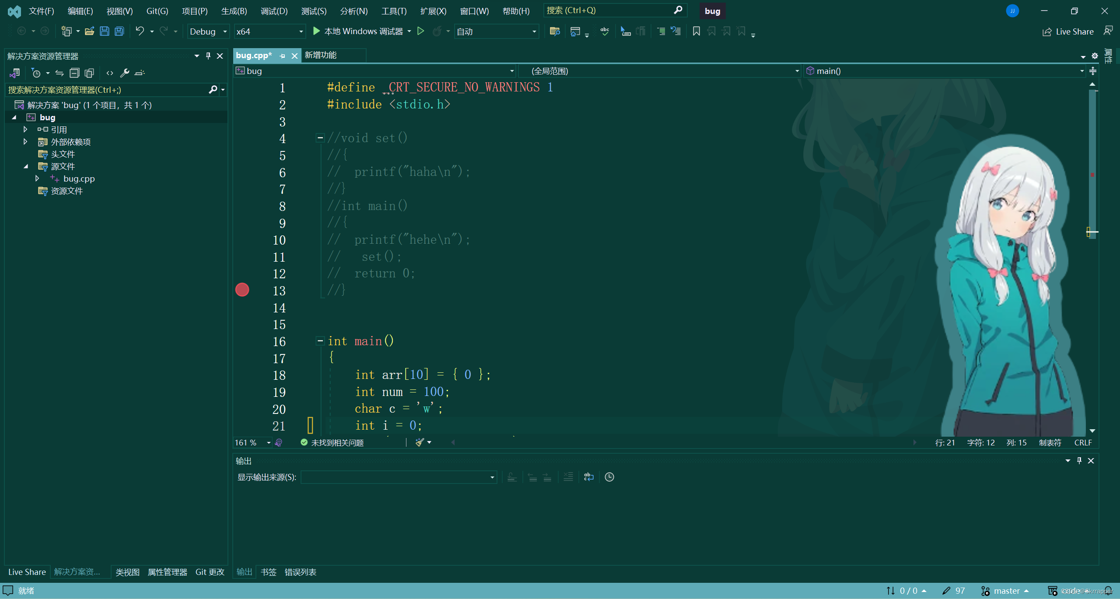The height and width of the screenshot is (599, 1120).
Task: Open the Properties wrench icon in Solution Explorer
Action: (125, 73)
